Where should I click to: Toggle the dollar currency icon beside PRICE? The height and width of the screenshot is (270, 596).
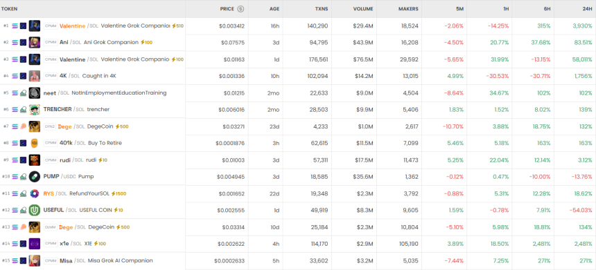tap(240, 9)
